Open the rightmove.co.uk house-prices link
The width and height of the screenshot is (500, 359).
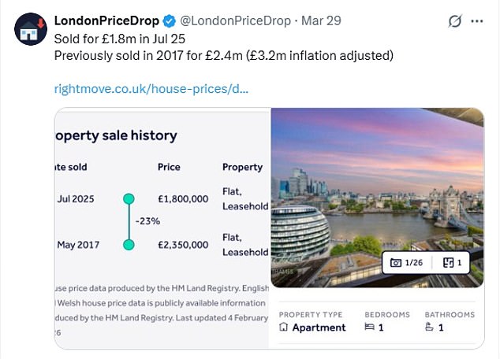[x=151, y=88]
